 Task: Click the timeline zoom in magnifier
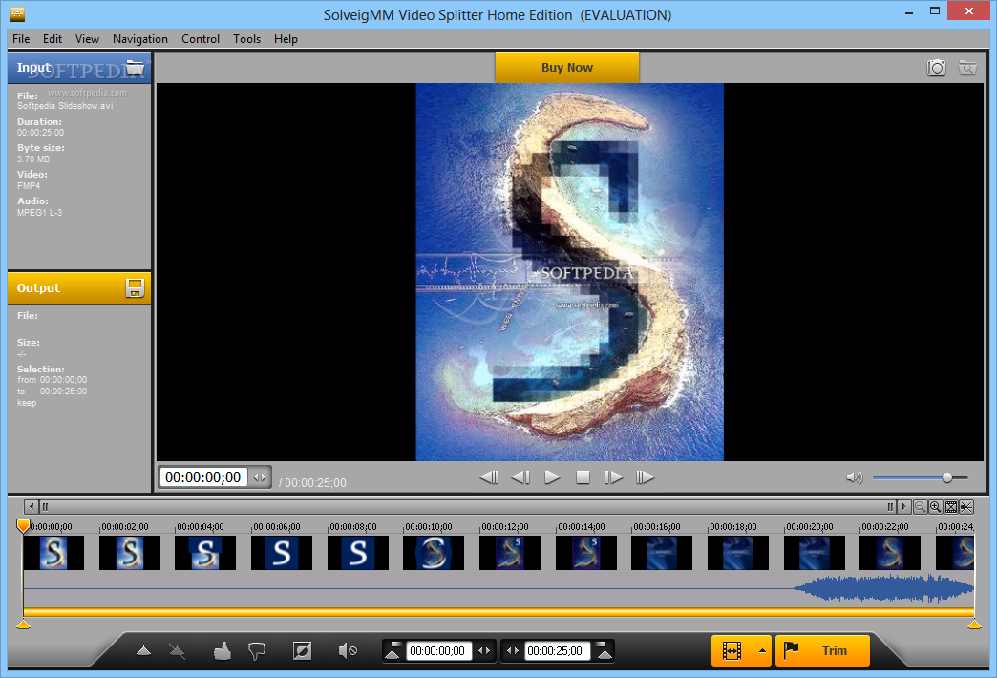coord(935,507)
